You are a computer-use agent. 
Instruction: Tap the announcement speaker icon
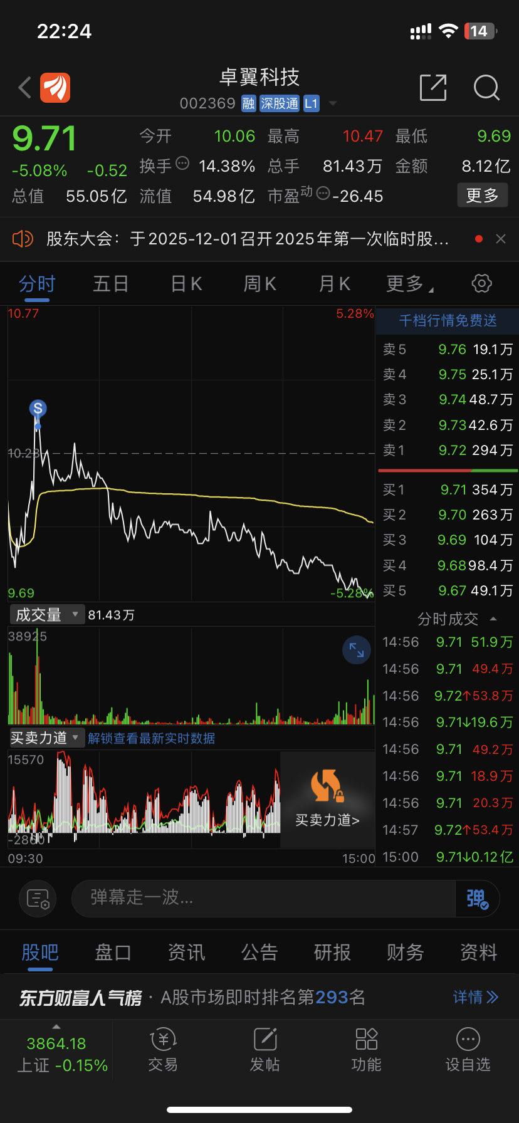point(23,239)
